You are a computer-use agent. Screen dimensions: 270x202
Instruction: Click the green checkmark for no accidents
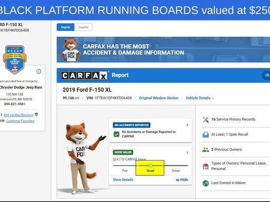(x=116, y=134)
